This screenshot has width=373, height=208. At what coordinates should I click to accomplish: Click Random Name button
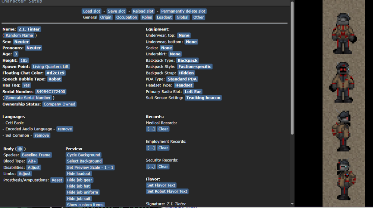[19, 35]
